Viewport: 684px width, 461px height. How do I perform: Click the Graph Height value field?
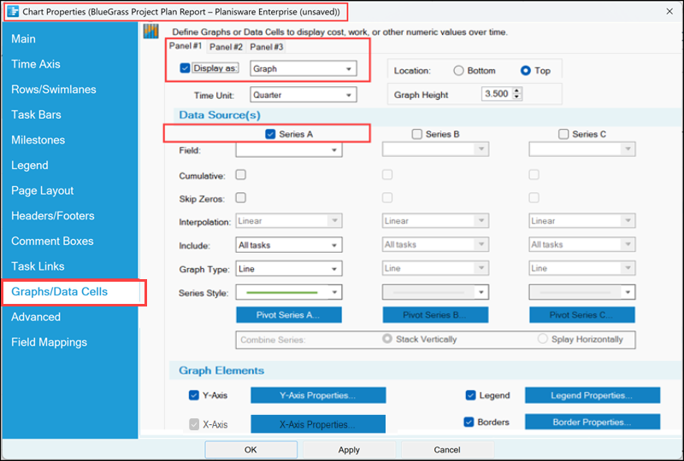498,94
